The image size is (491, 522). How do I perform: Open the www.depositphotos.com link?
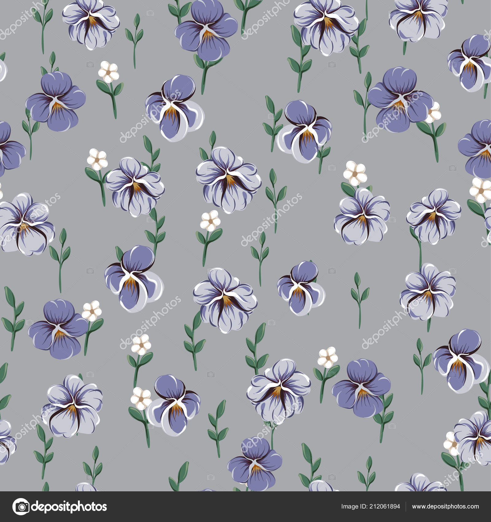(x=445, y=507)
